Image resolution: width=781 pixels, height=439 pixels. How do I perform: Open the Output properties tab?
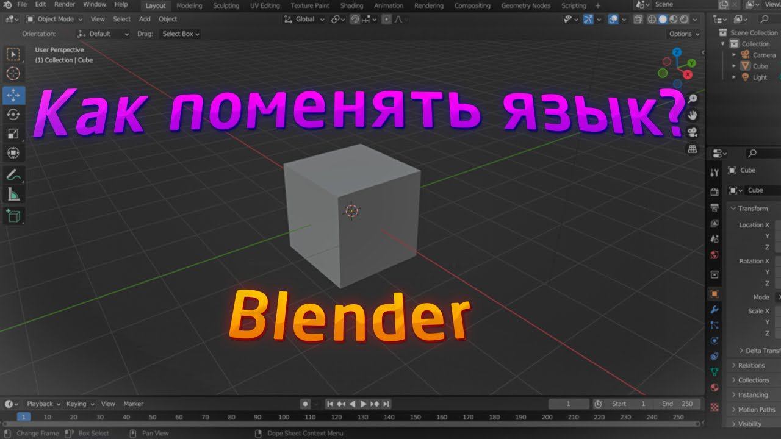click(x=714, y=208)
